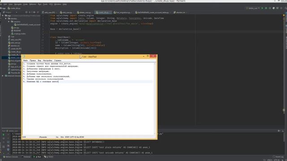287x161 pixels.
Task: Open the Help menu in PyCharm
Action: [65, 4]
